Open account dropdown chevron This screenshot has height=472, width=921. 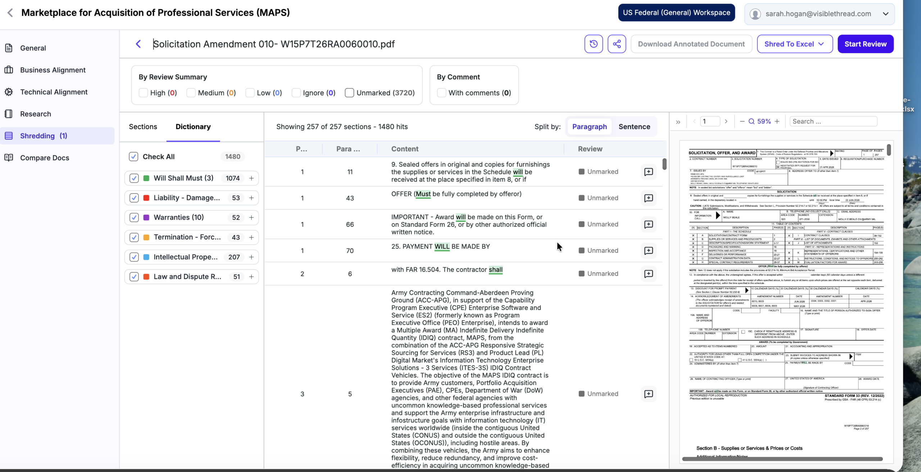[x=886, y=14]
